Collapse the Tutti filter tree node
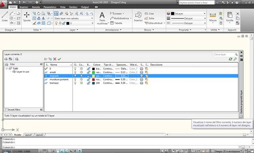The width and height of the screenshot is (254, 153). pos(7,69)
